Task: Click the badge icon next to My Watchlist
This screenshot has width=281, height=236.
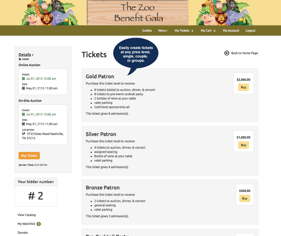Action: 38,224
